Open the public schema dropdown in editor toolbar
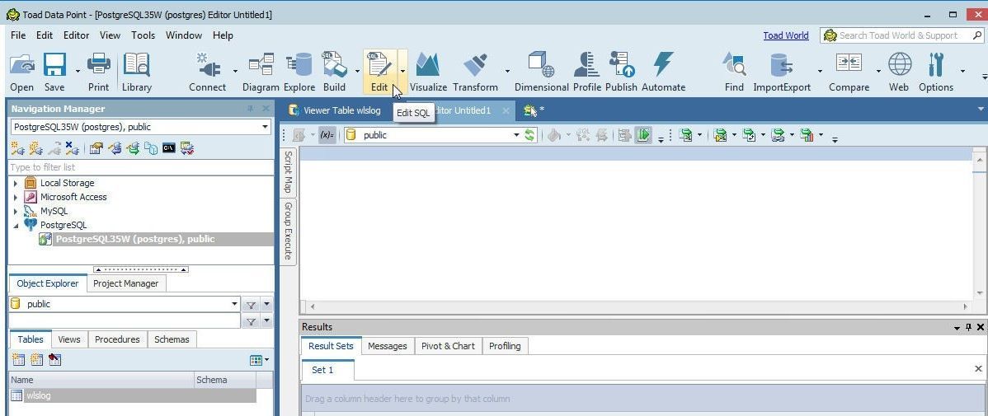Image resolution: width=988 pixels, height=416 pixels. click(516, 134)
